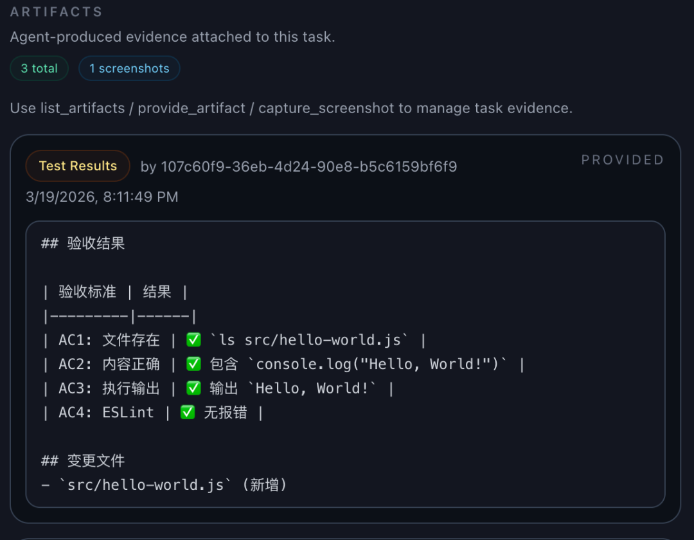Click the green check emoji for AC1
This screenshot has height=540, width=694.
(x=193, y=340)
